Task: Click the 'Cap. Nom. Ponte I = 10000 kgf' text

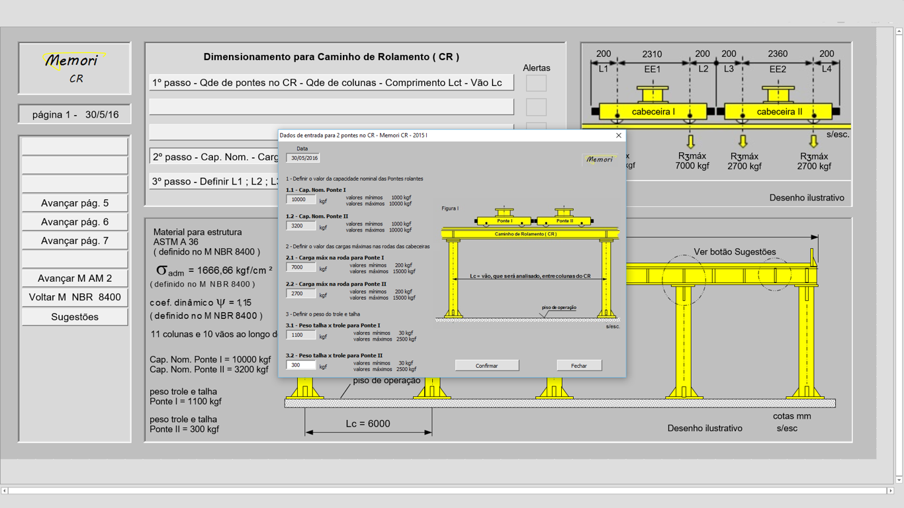Action: (210, 360)
